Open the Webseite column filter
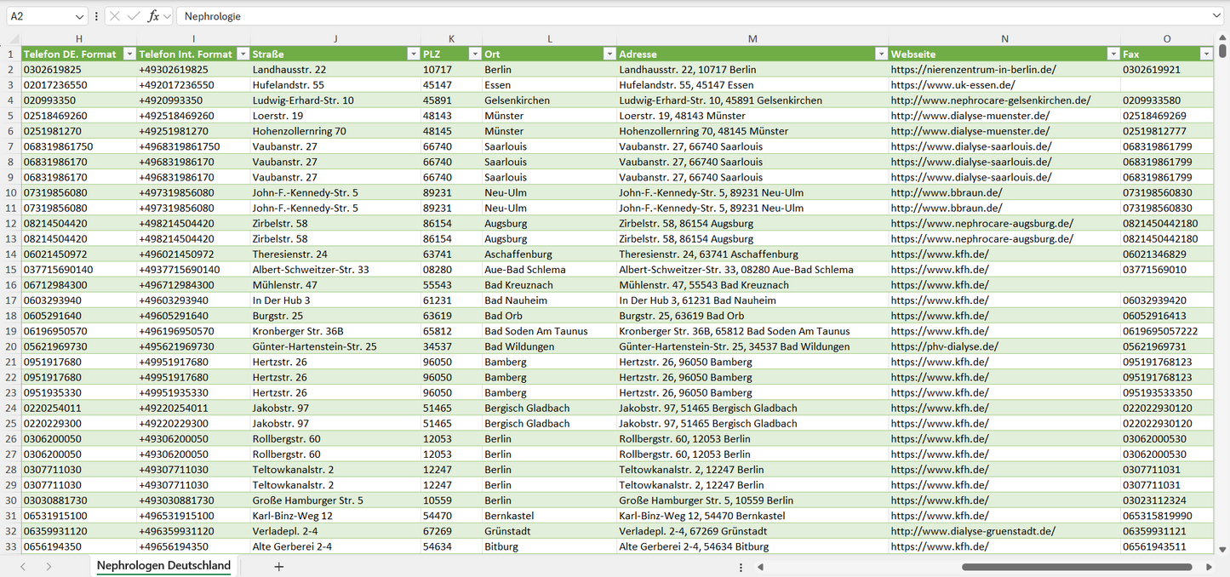Screen dimensions: 1230x577 point(1113,54)
